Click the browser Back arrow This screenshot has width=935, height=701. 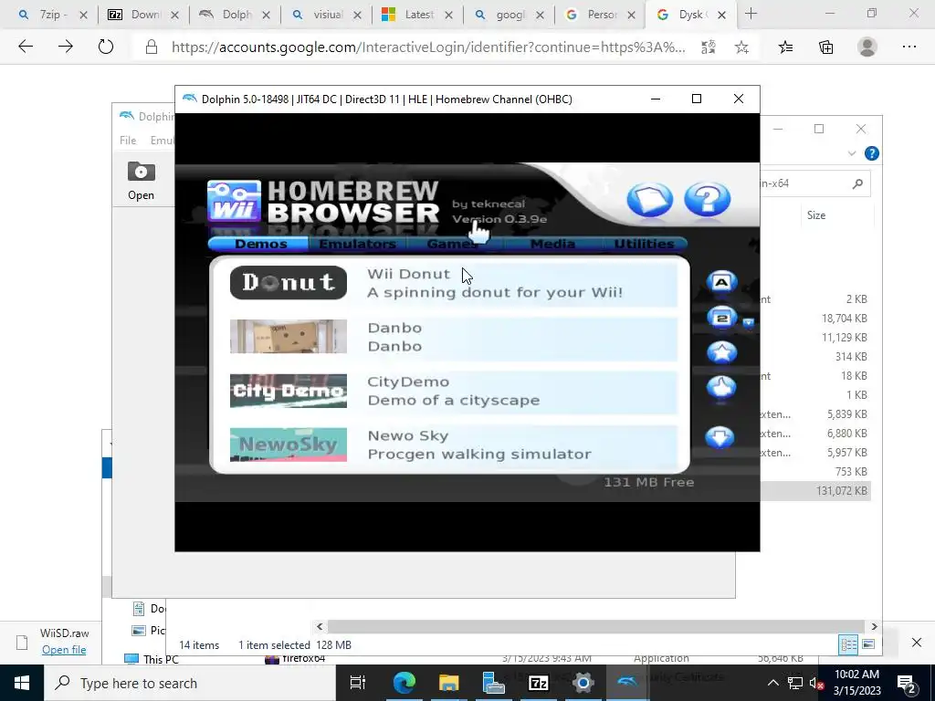26,47
